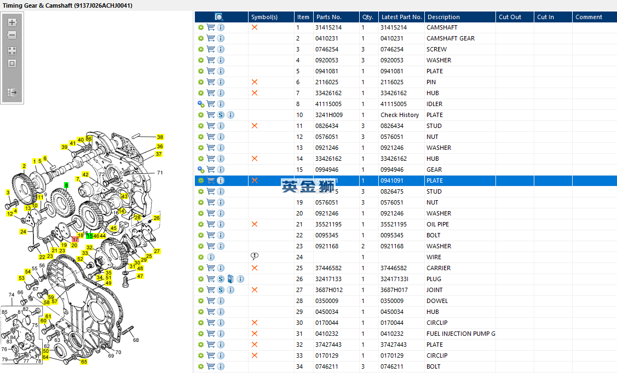Click latest part number 32417133I
This screenshot has width=617, height=373.
(x=394, y=279)
